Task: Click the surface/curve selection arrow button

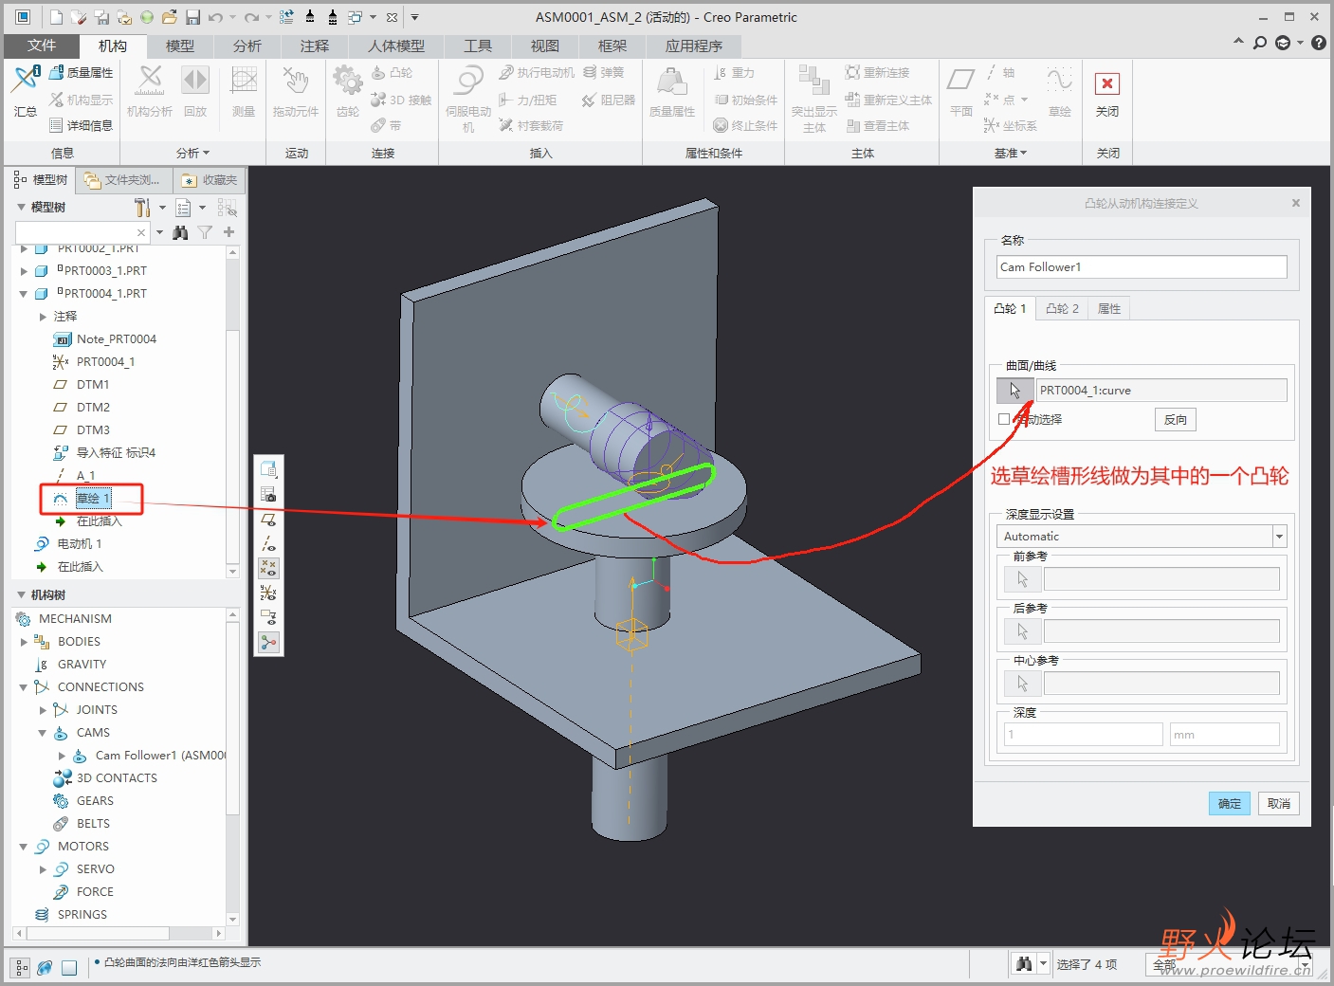Action: (1015, 391)
